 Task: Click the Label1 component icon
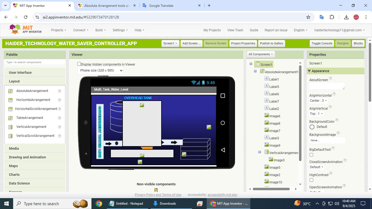click(x=267, y=79)
